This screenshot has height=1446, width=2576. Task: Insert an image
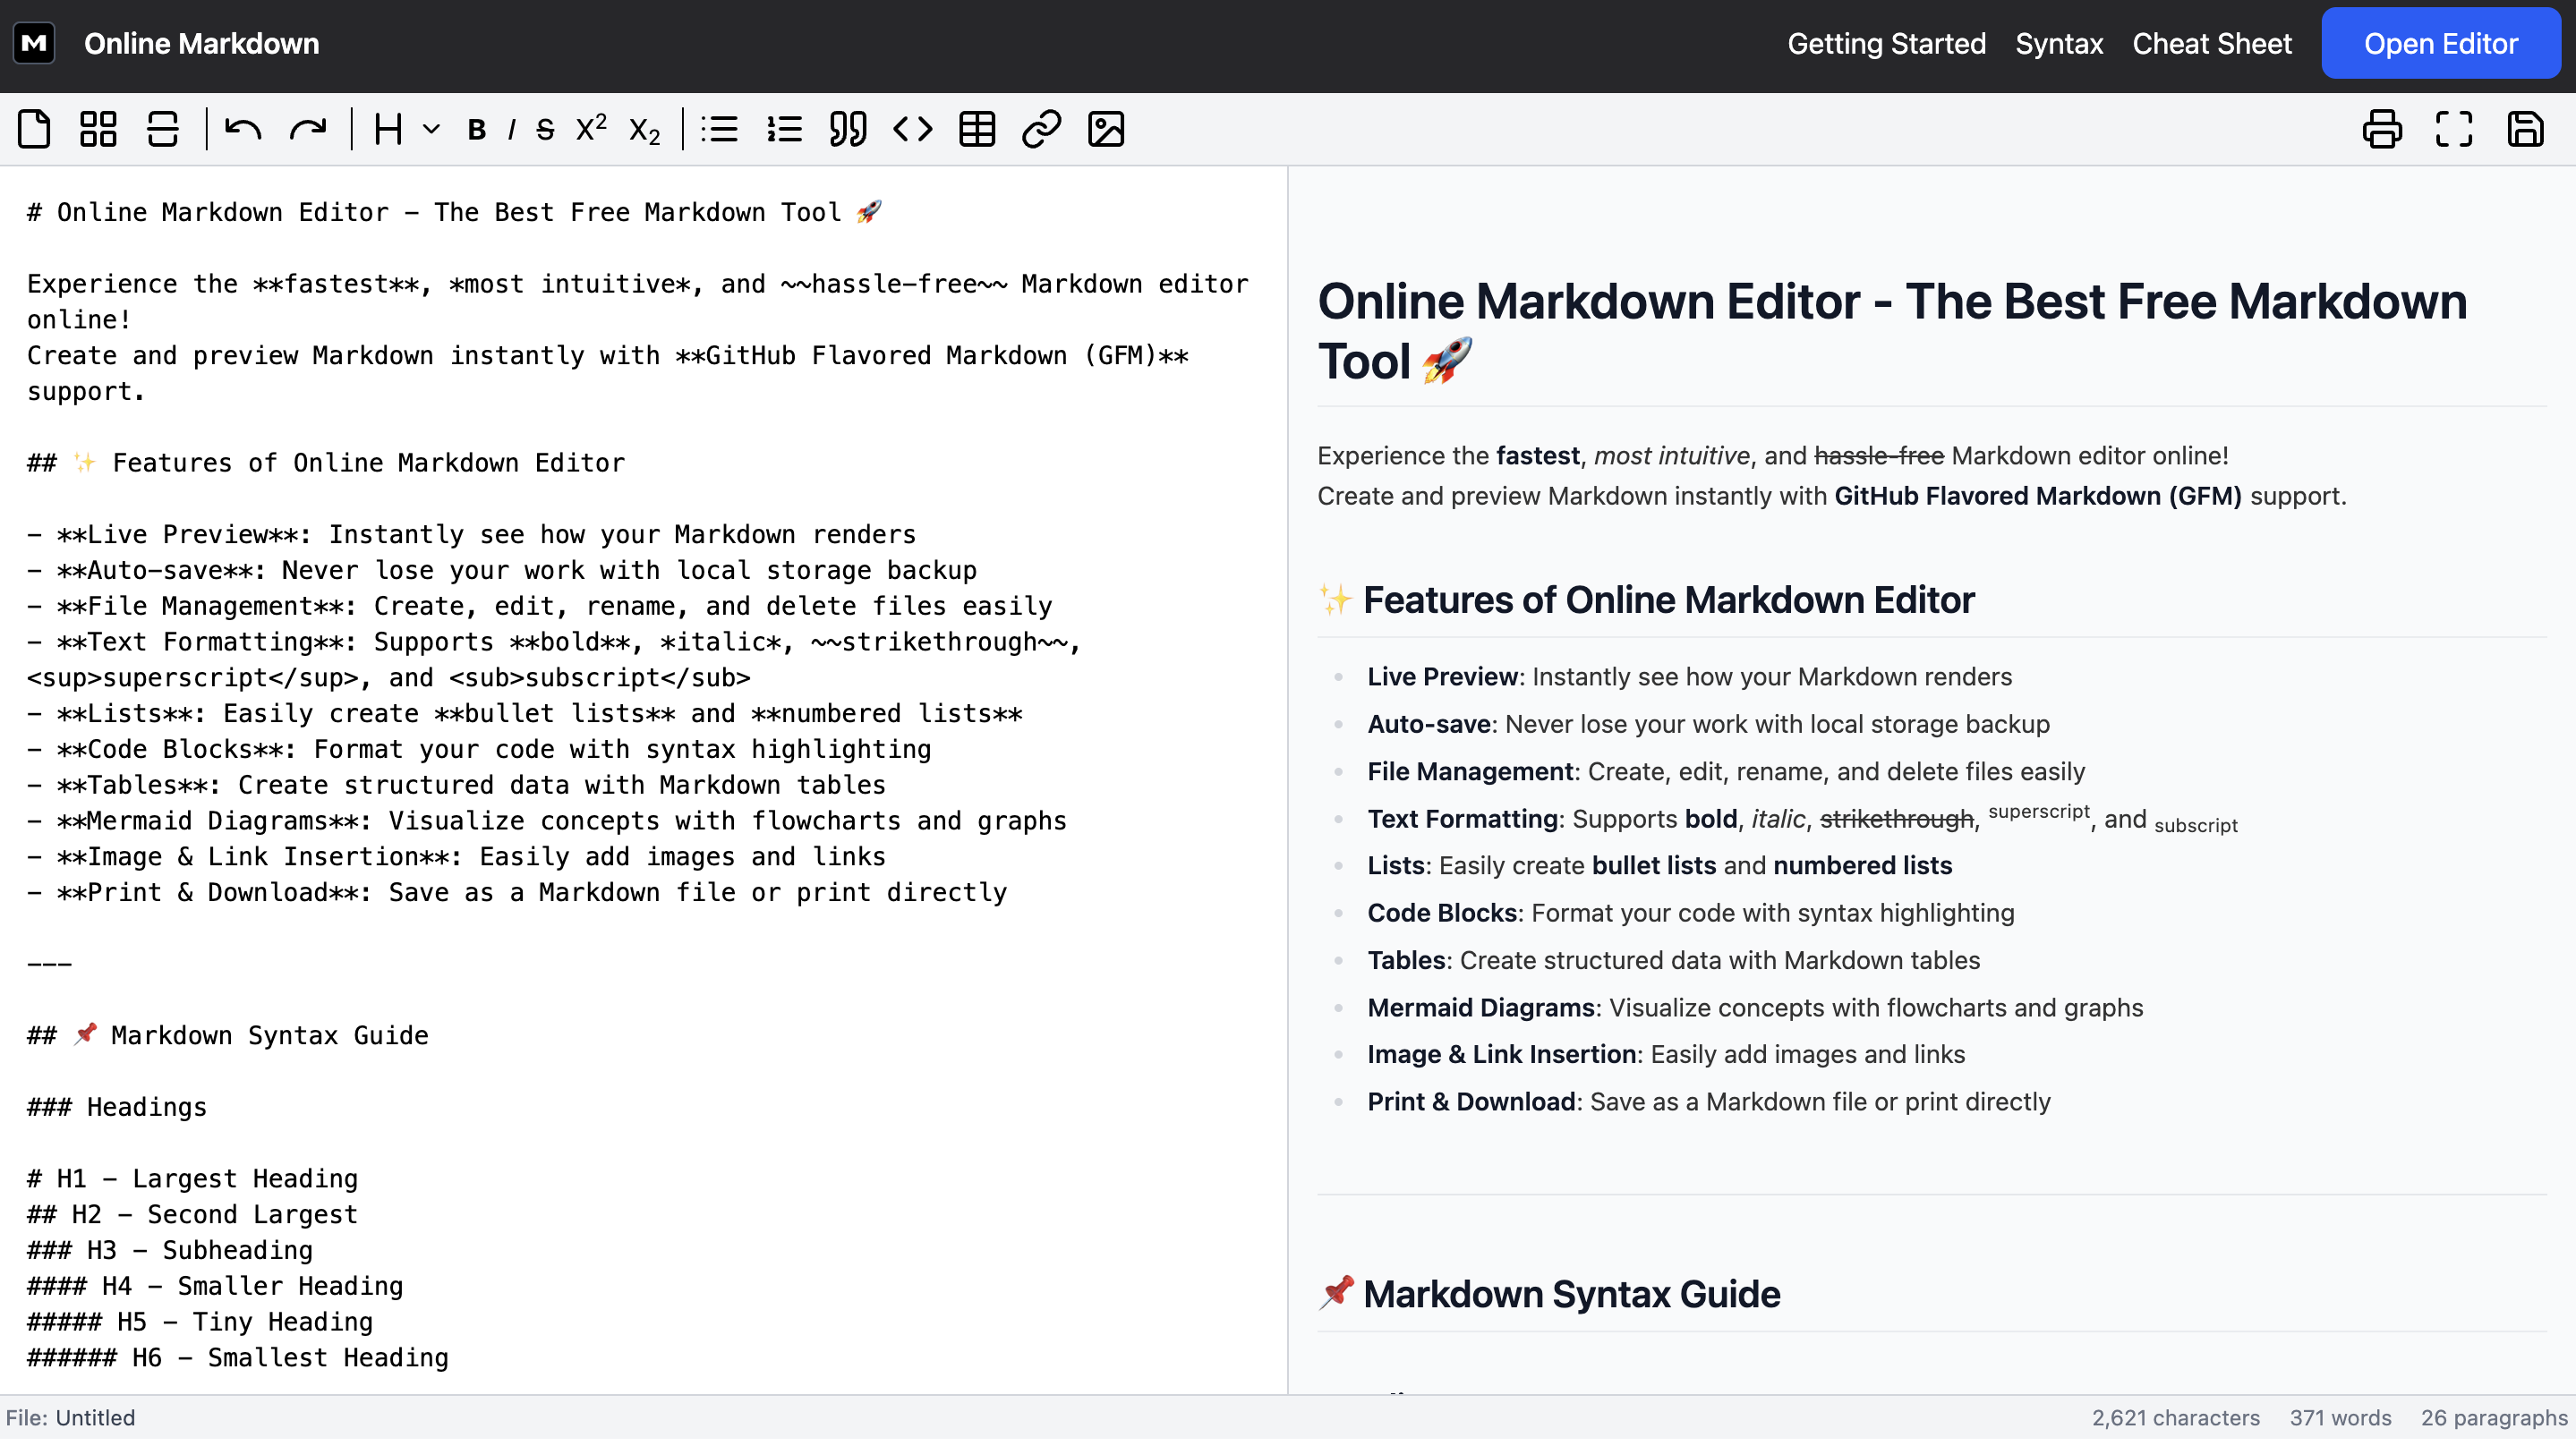(x=1106, y=129)
